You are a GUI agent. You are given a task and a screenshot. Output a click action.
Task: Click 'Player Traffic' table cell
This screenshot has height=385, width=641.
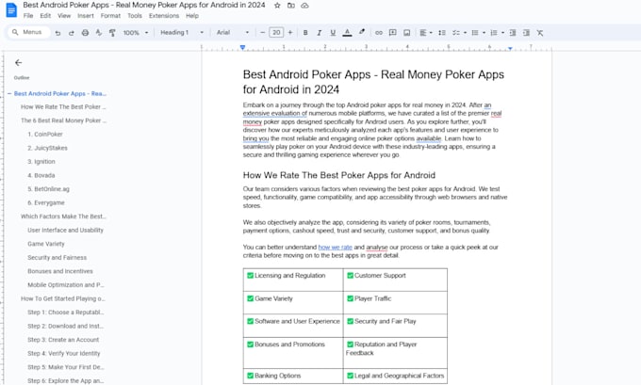(395, 302)
